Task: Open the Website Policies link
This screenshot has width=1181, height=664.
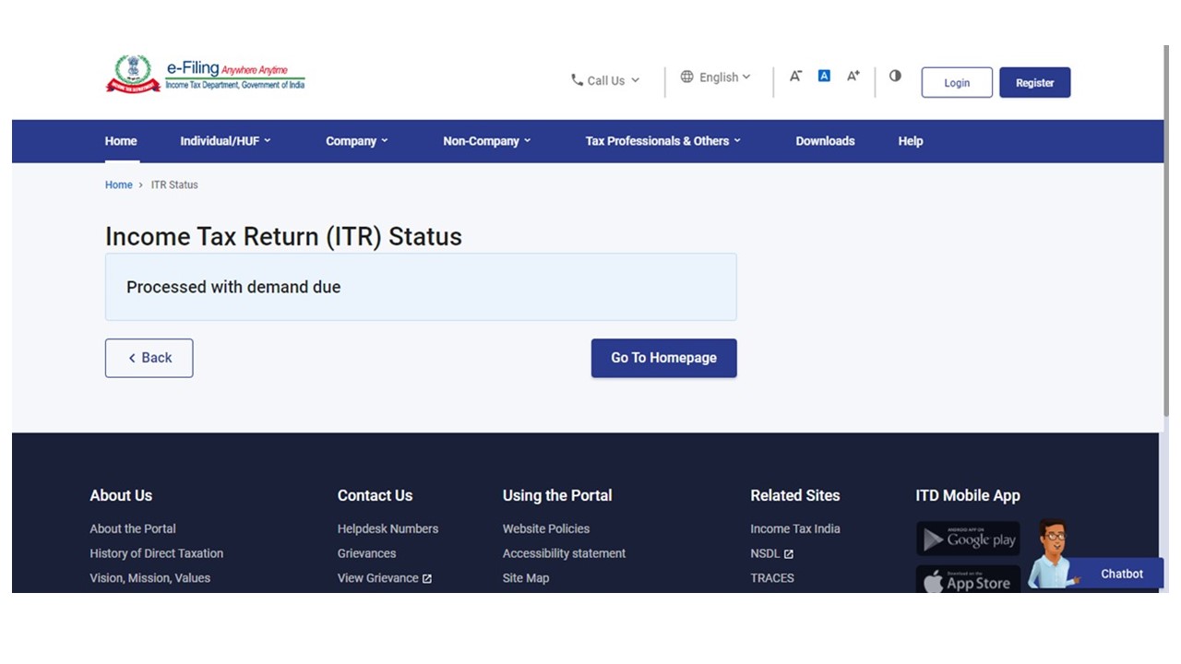Action: tap(545, 528)
